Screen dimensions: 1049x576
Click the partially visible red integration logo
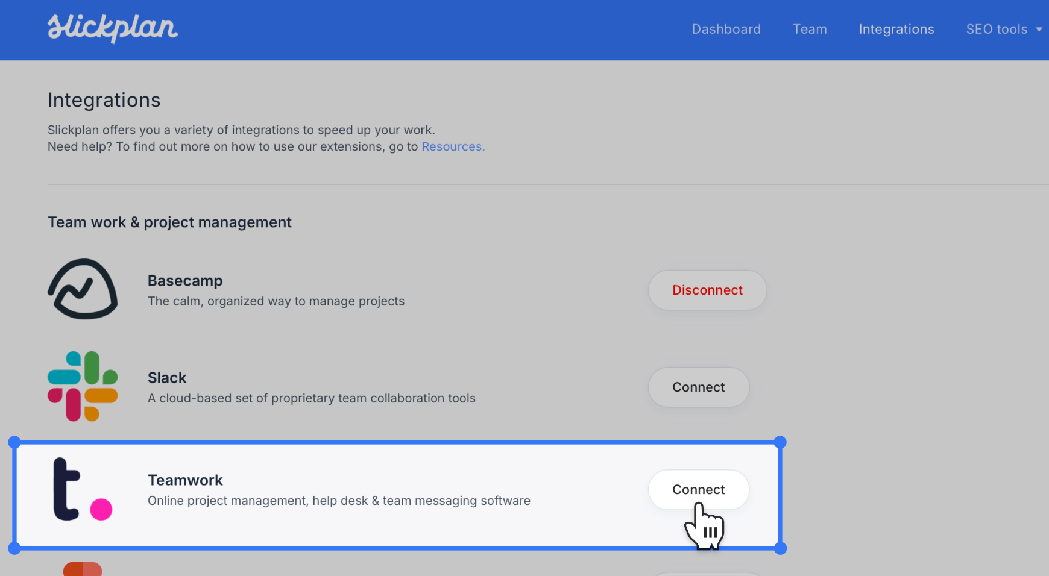click(x=83, y=569)
